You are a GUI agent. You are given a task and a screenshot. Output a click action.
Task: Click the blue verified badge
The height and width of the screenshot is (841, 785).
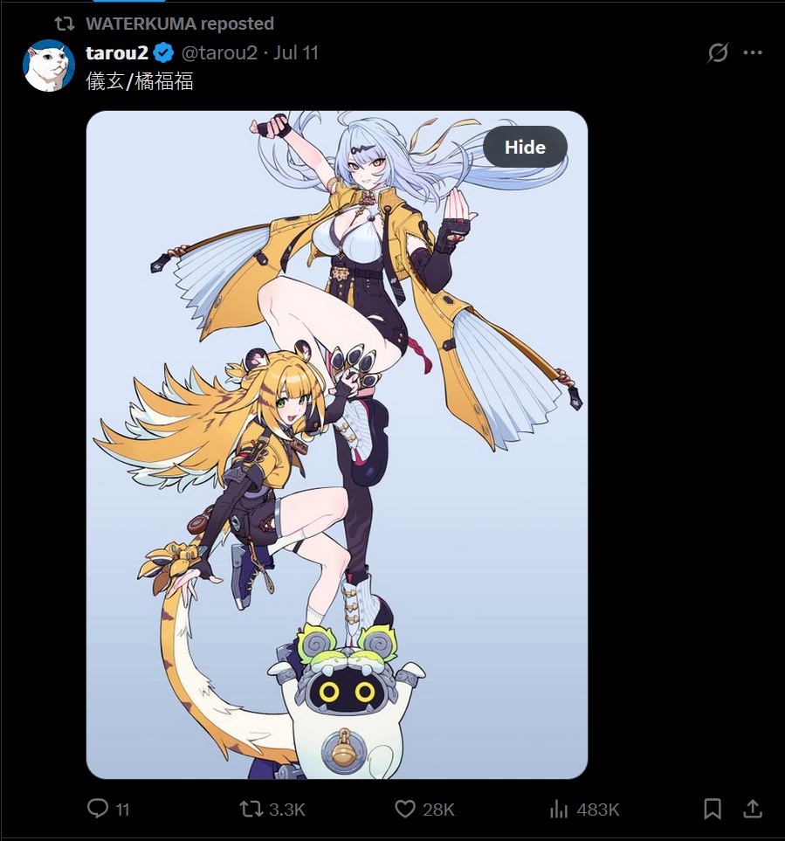pyautogui.click(x=163, y=52)
